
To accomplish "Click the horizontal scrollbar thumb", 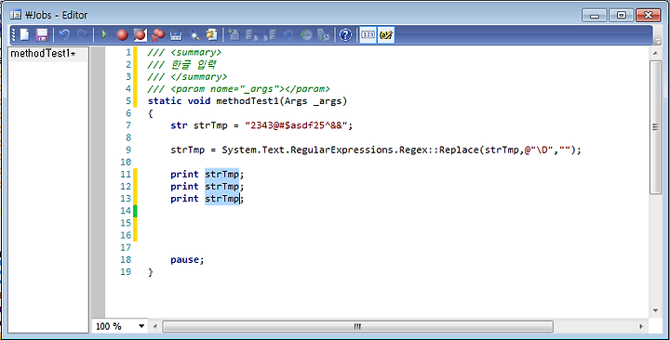I will click(357, 326).
